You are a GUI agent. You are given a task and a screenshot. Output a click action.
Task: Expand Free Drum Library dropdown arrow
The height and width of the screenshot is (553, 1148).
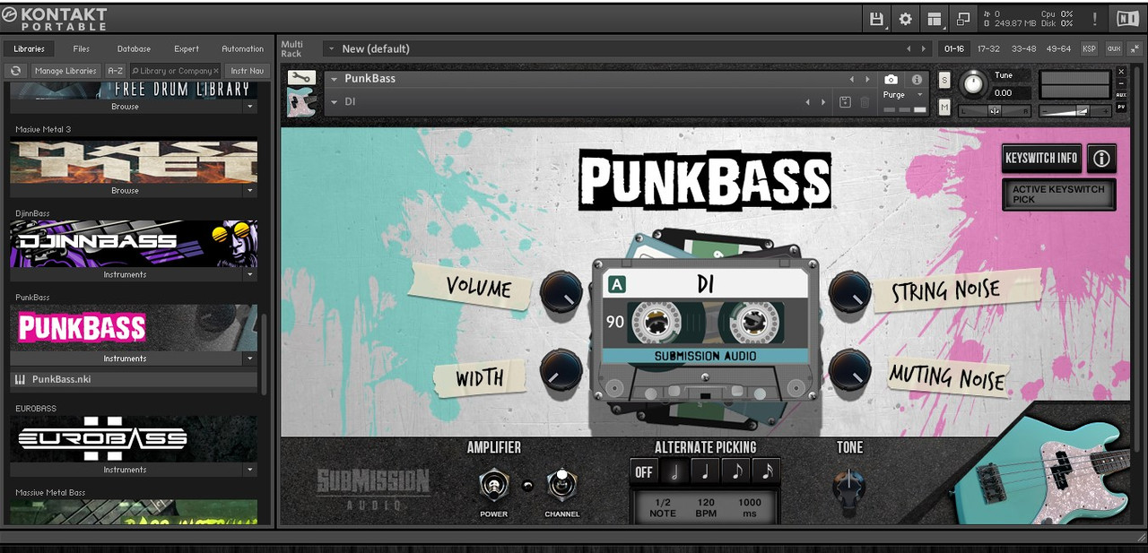point(250,107)
